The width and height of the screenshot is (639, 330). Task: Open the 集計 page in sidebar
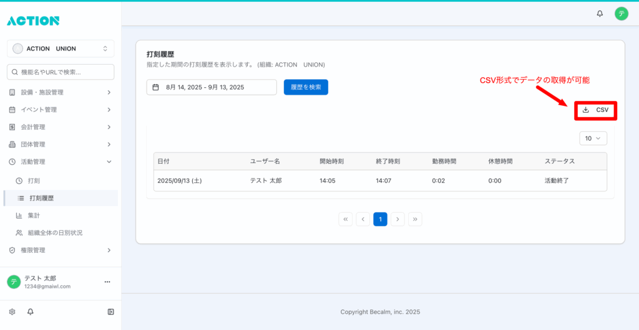[x=34, y=215]
